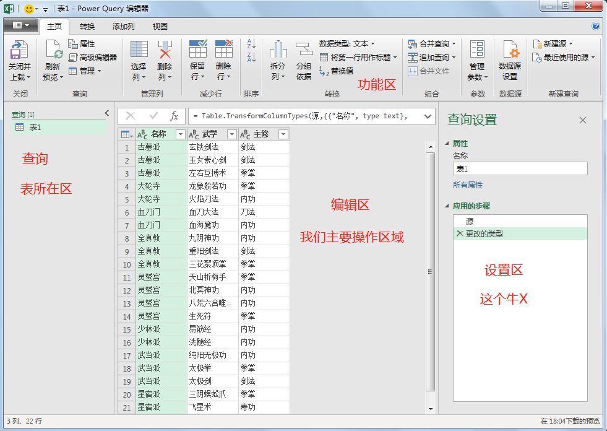Select query 表1 in the Queries pane
The image size is (607, 431).
click(58, 127)
